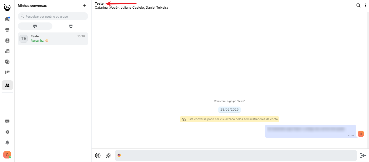The width and height of the screenshot is (369, 162).
Task: Send the message with paper plane icon
Action: [x=363, y=156]
